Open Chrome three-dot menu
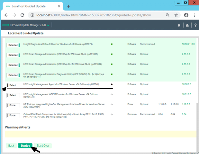Image resolution: width=199 pixels, height=154 pixels. (x=194, y=15)
